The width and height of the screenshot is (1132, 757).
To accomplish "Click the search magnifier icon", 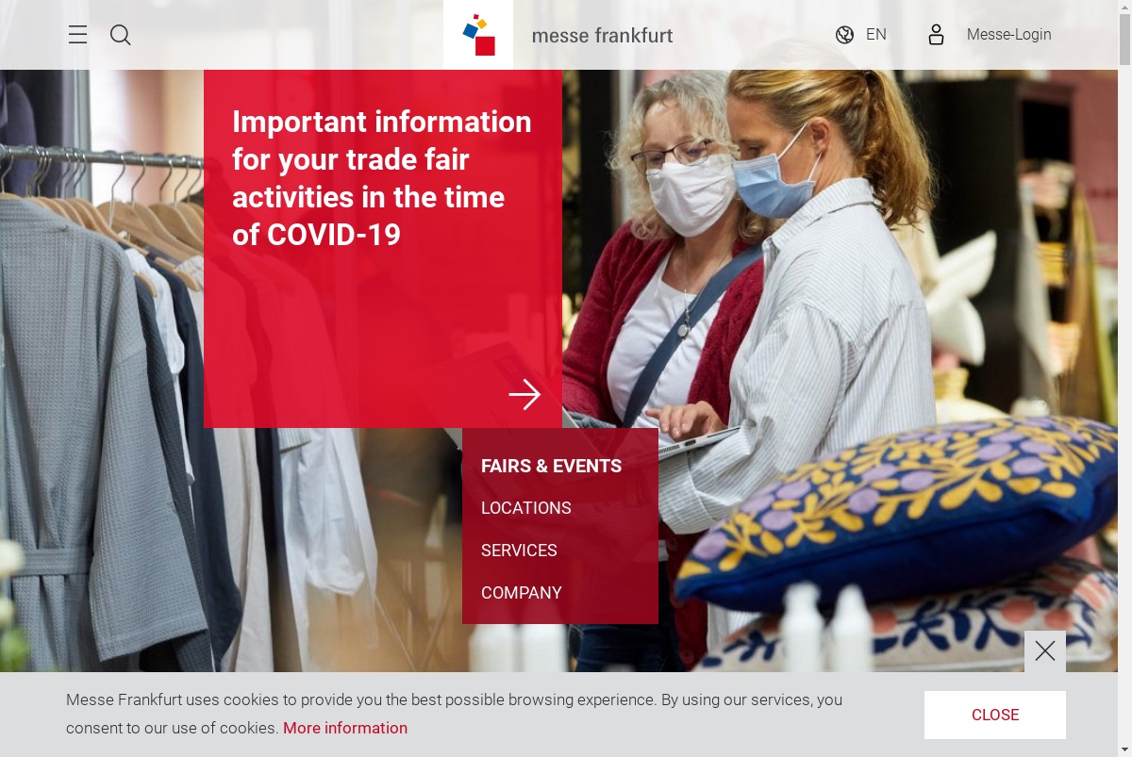I will click(121, 35).
